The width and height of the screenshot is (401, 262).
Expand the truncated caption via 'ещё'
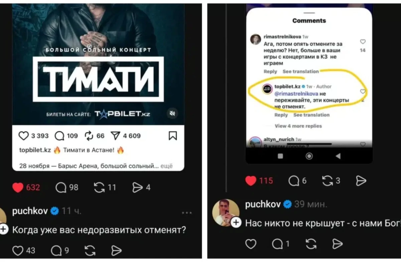click(167, 166)
